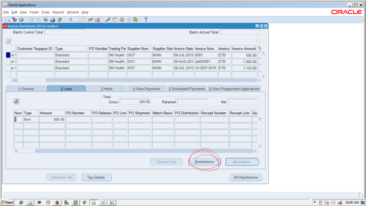Toggle checkbox at top right of invoice grid
366x206 pixels.
tap(258, 41)
